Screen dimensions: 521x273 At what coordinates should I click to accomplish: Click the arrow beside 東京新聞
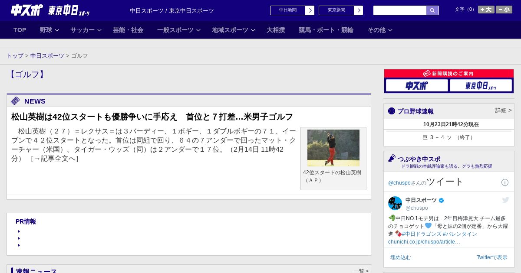[x=359, y=10]
